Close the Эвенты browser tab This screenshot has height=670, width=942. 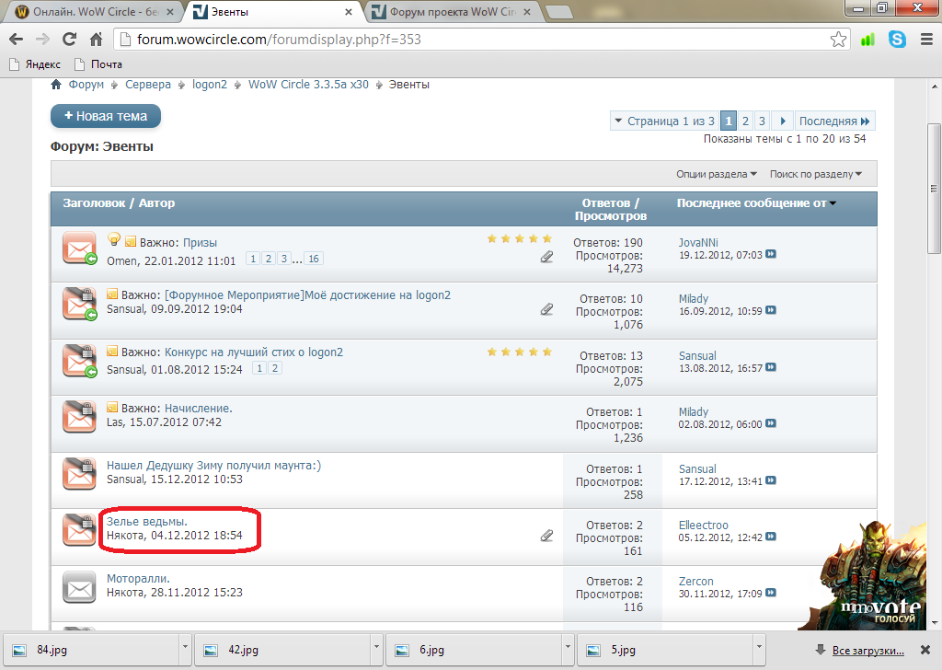tap(349, 12)
